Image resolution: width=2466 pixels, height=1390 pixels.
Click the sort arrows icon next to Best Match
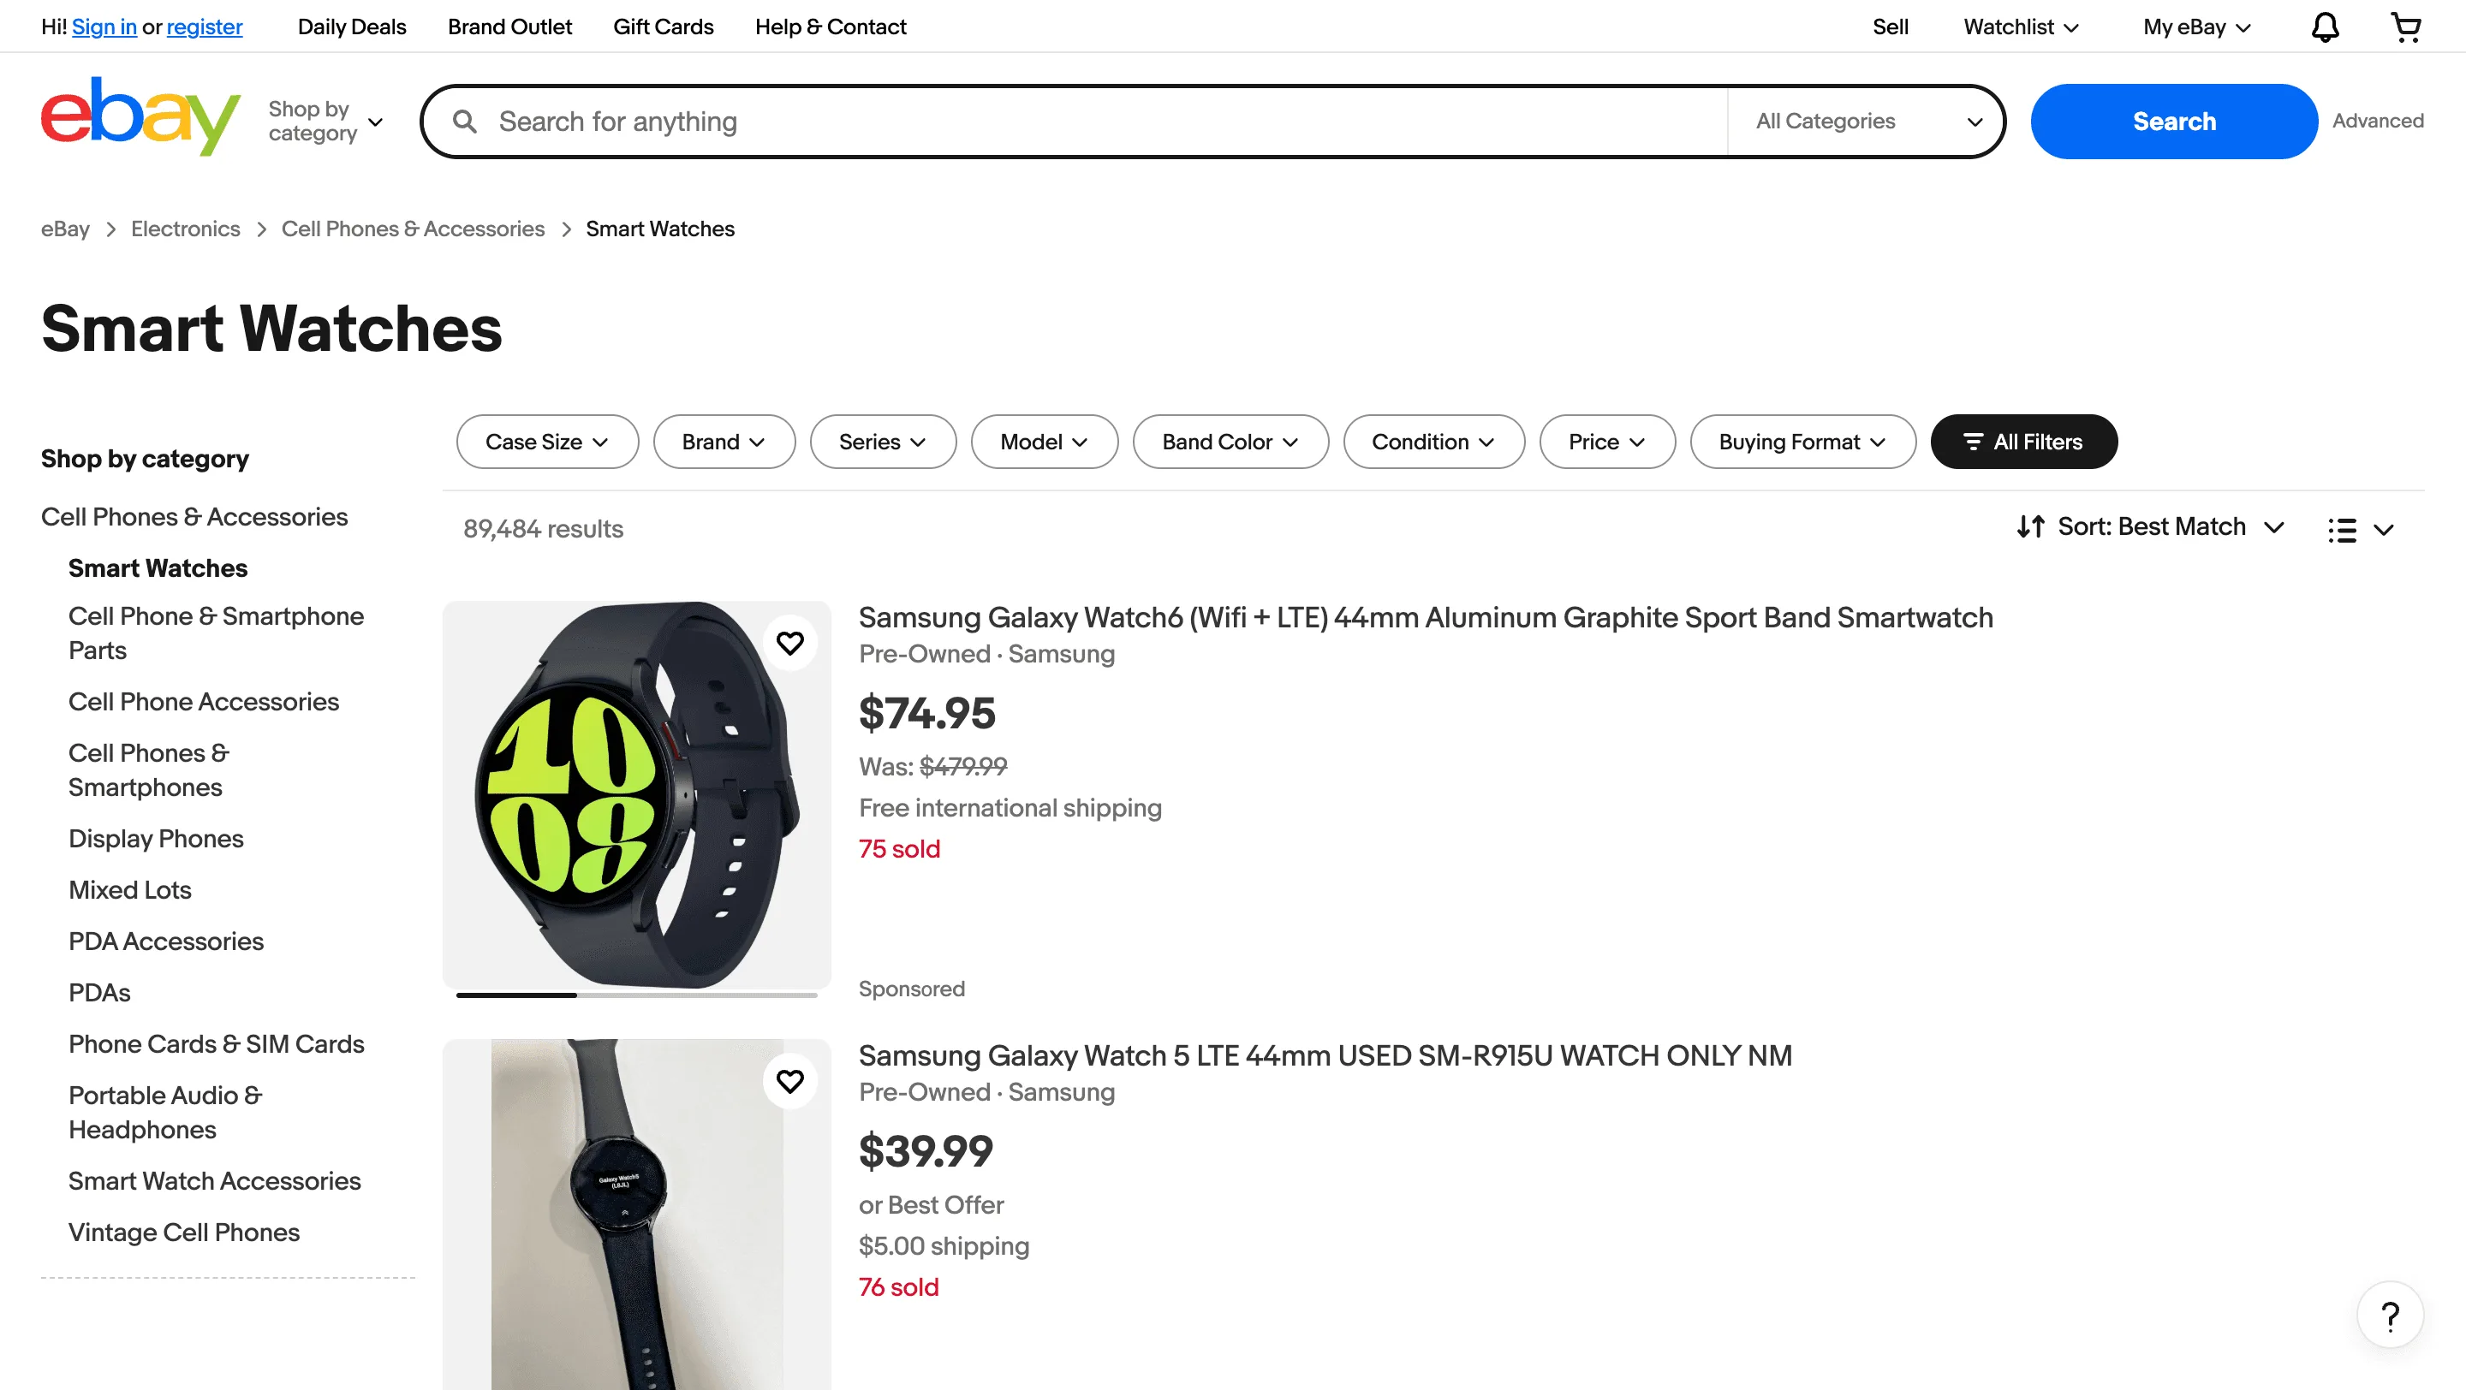coord(2033,526)
